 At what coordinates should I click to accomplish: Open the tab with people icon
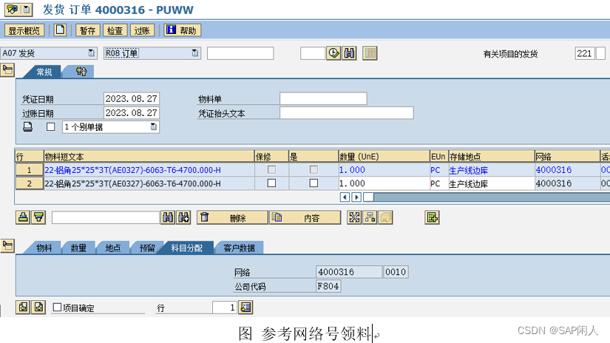[x=79, y=72]
